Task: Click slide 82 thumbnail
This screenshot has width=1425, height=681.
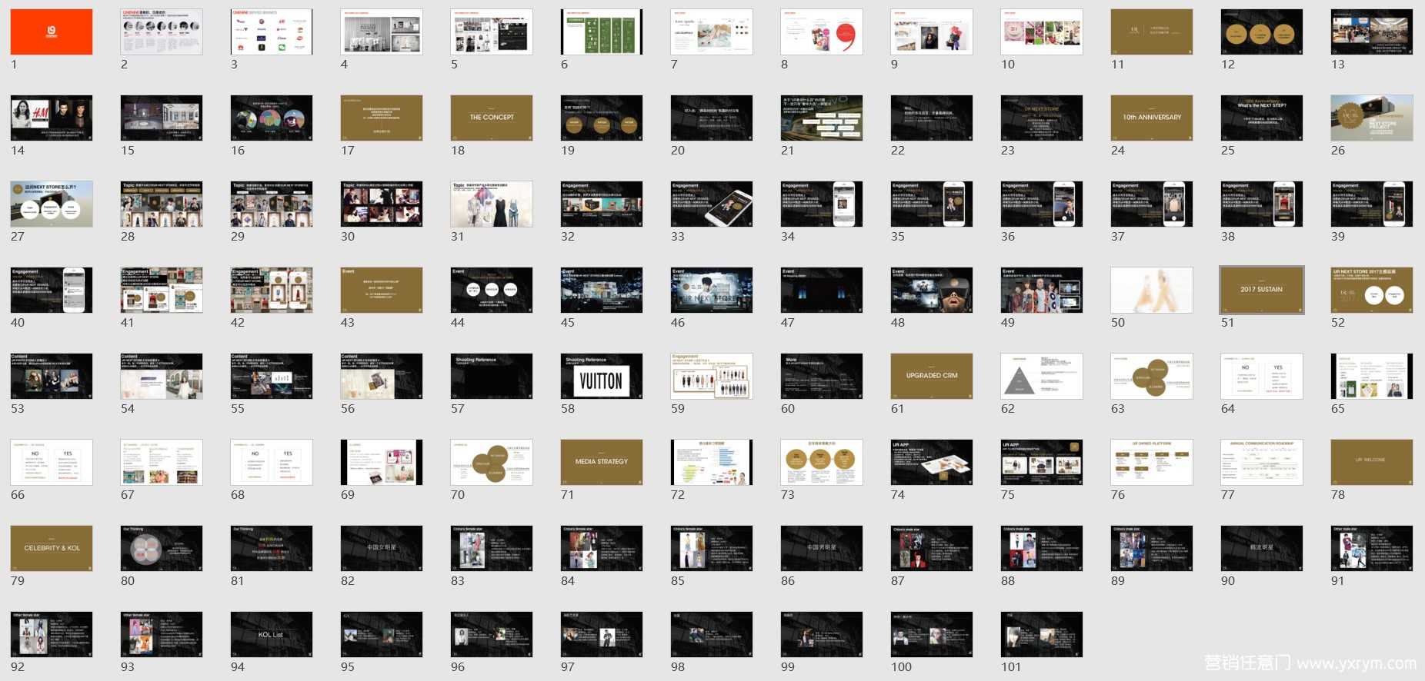Action: [382, 548]
